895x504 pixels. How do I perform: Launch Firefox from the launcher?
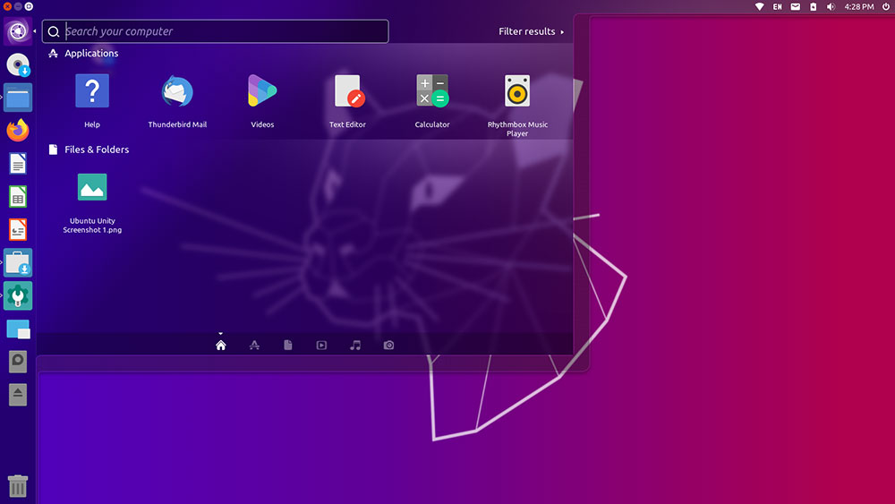18,131
